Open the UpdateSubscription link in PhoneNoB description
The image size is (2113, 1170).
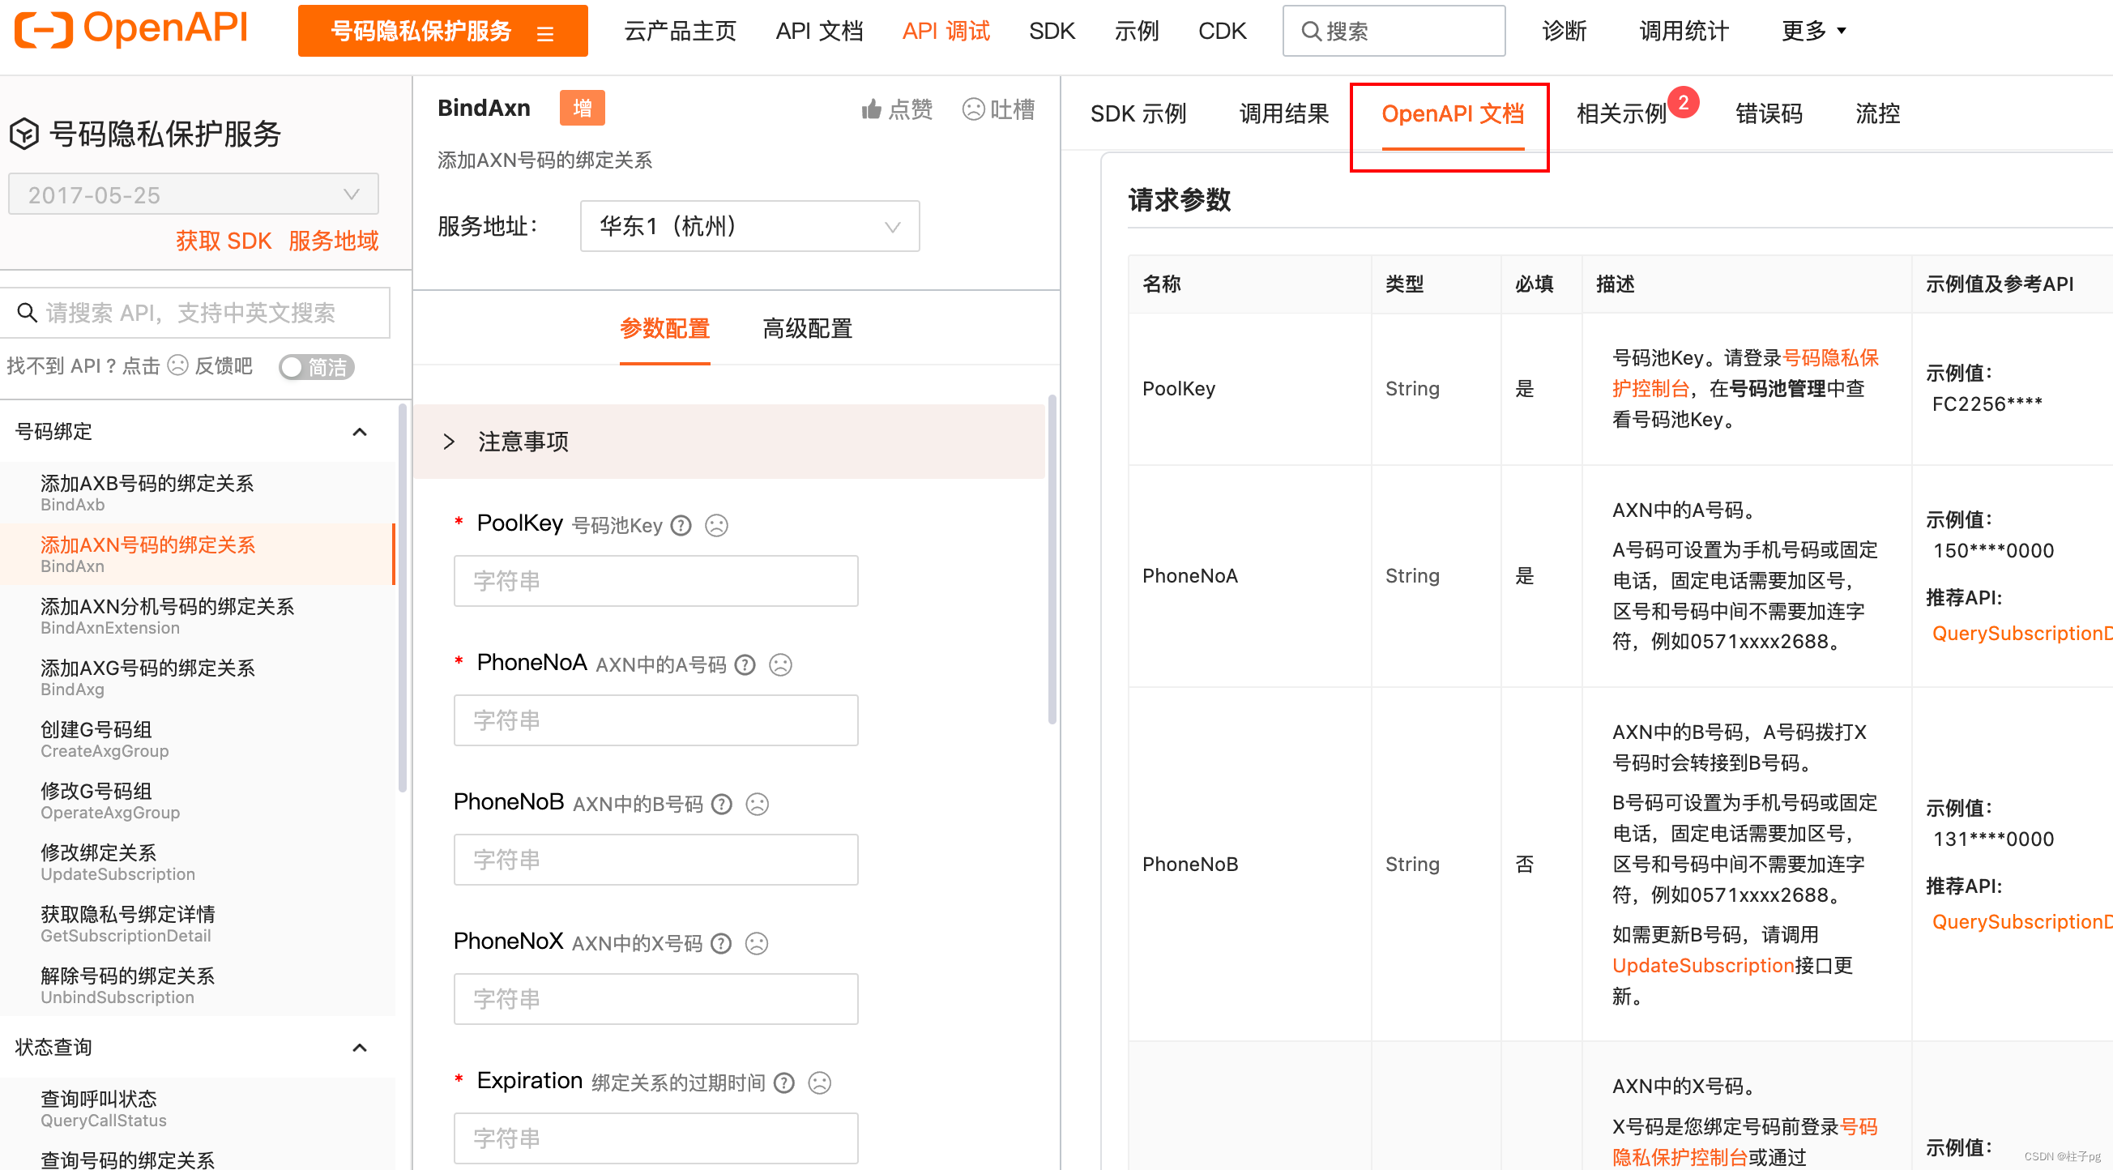pyautogui.click(x=1701, y=965)
